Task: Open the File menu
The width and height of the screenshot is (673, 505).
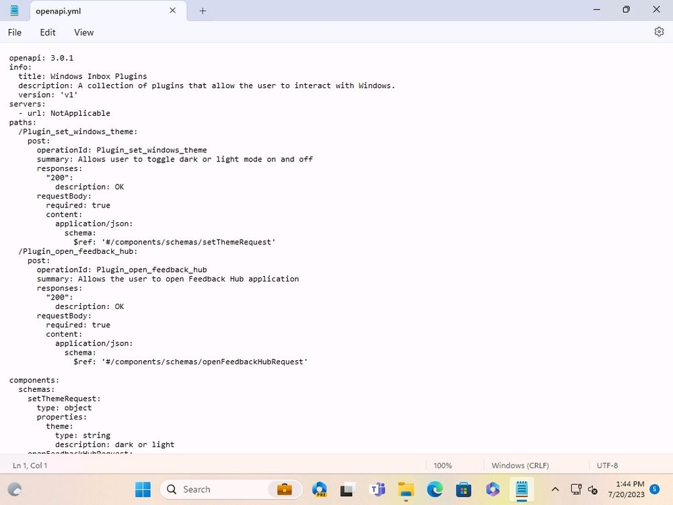Action: (15, 32)
